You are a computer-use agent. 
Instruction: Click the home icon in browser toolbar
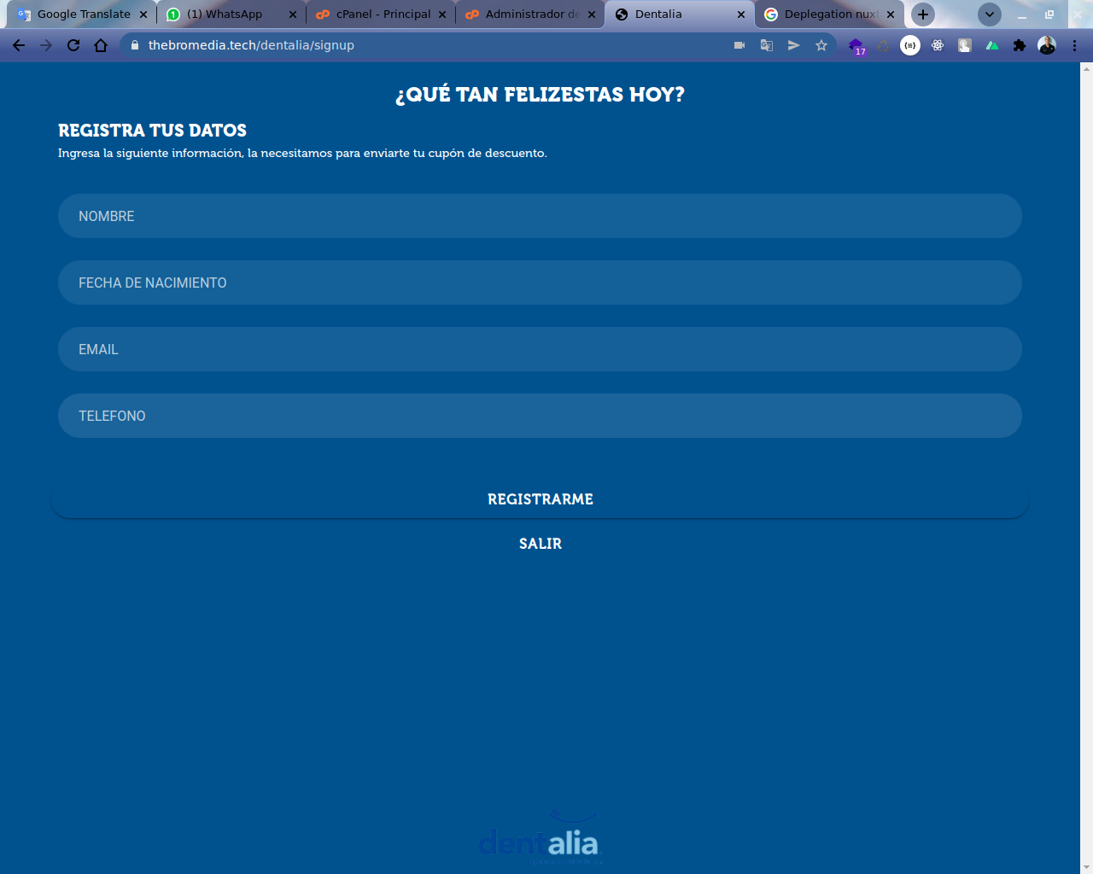click(x=101, y=45)
